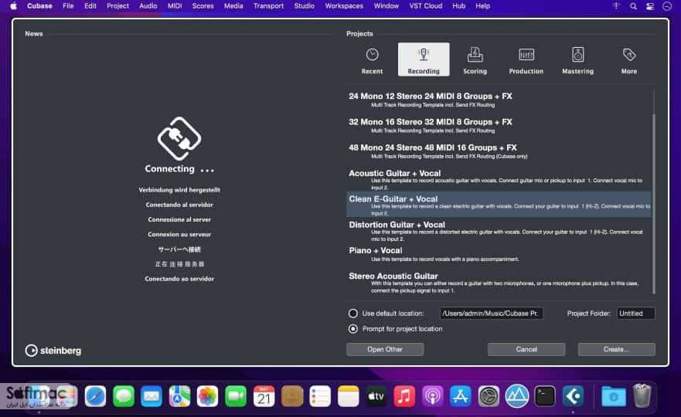Click the default location path field
Screen dimensions: 681x417
point(491,314)
